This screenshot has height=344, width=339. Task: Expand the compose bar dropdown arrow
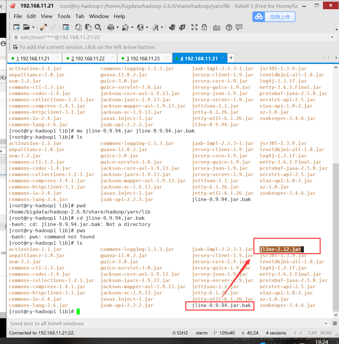[x=326, y=323]
